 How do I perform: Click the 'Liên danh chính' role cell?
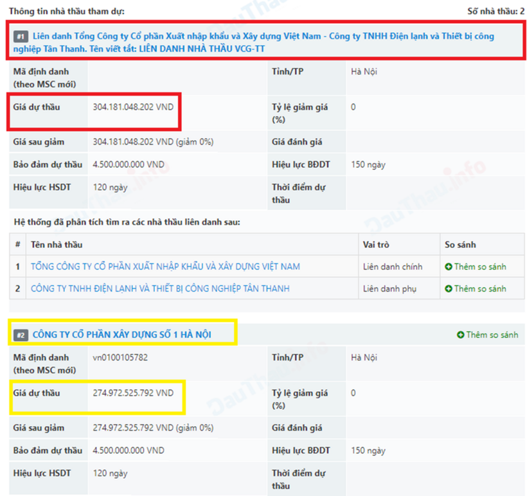pyautogui.click(x=393, y=267)
